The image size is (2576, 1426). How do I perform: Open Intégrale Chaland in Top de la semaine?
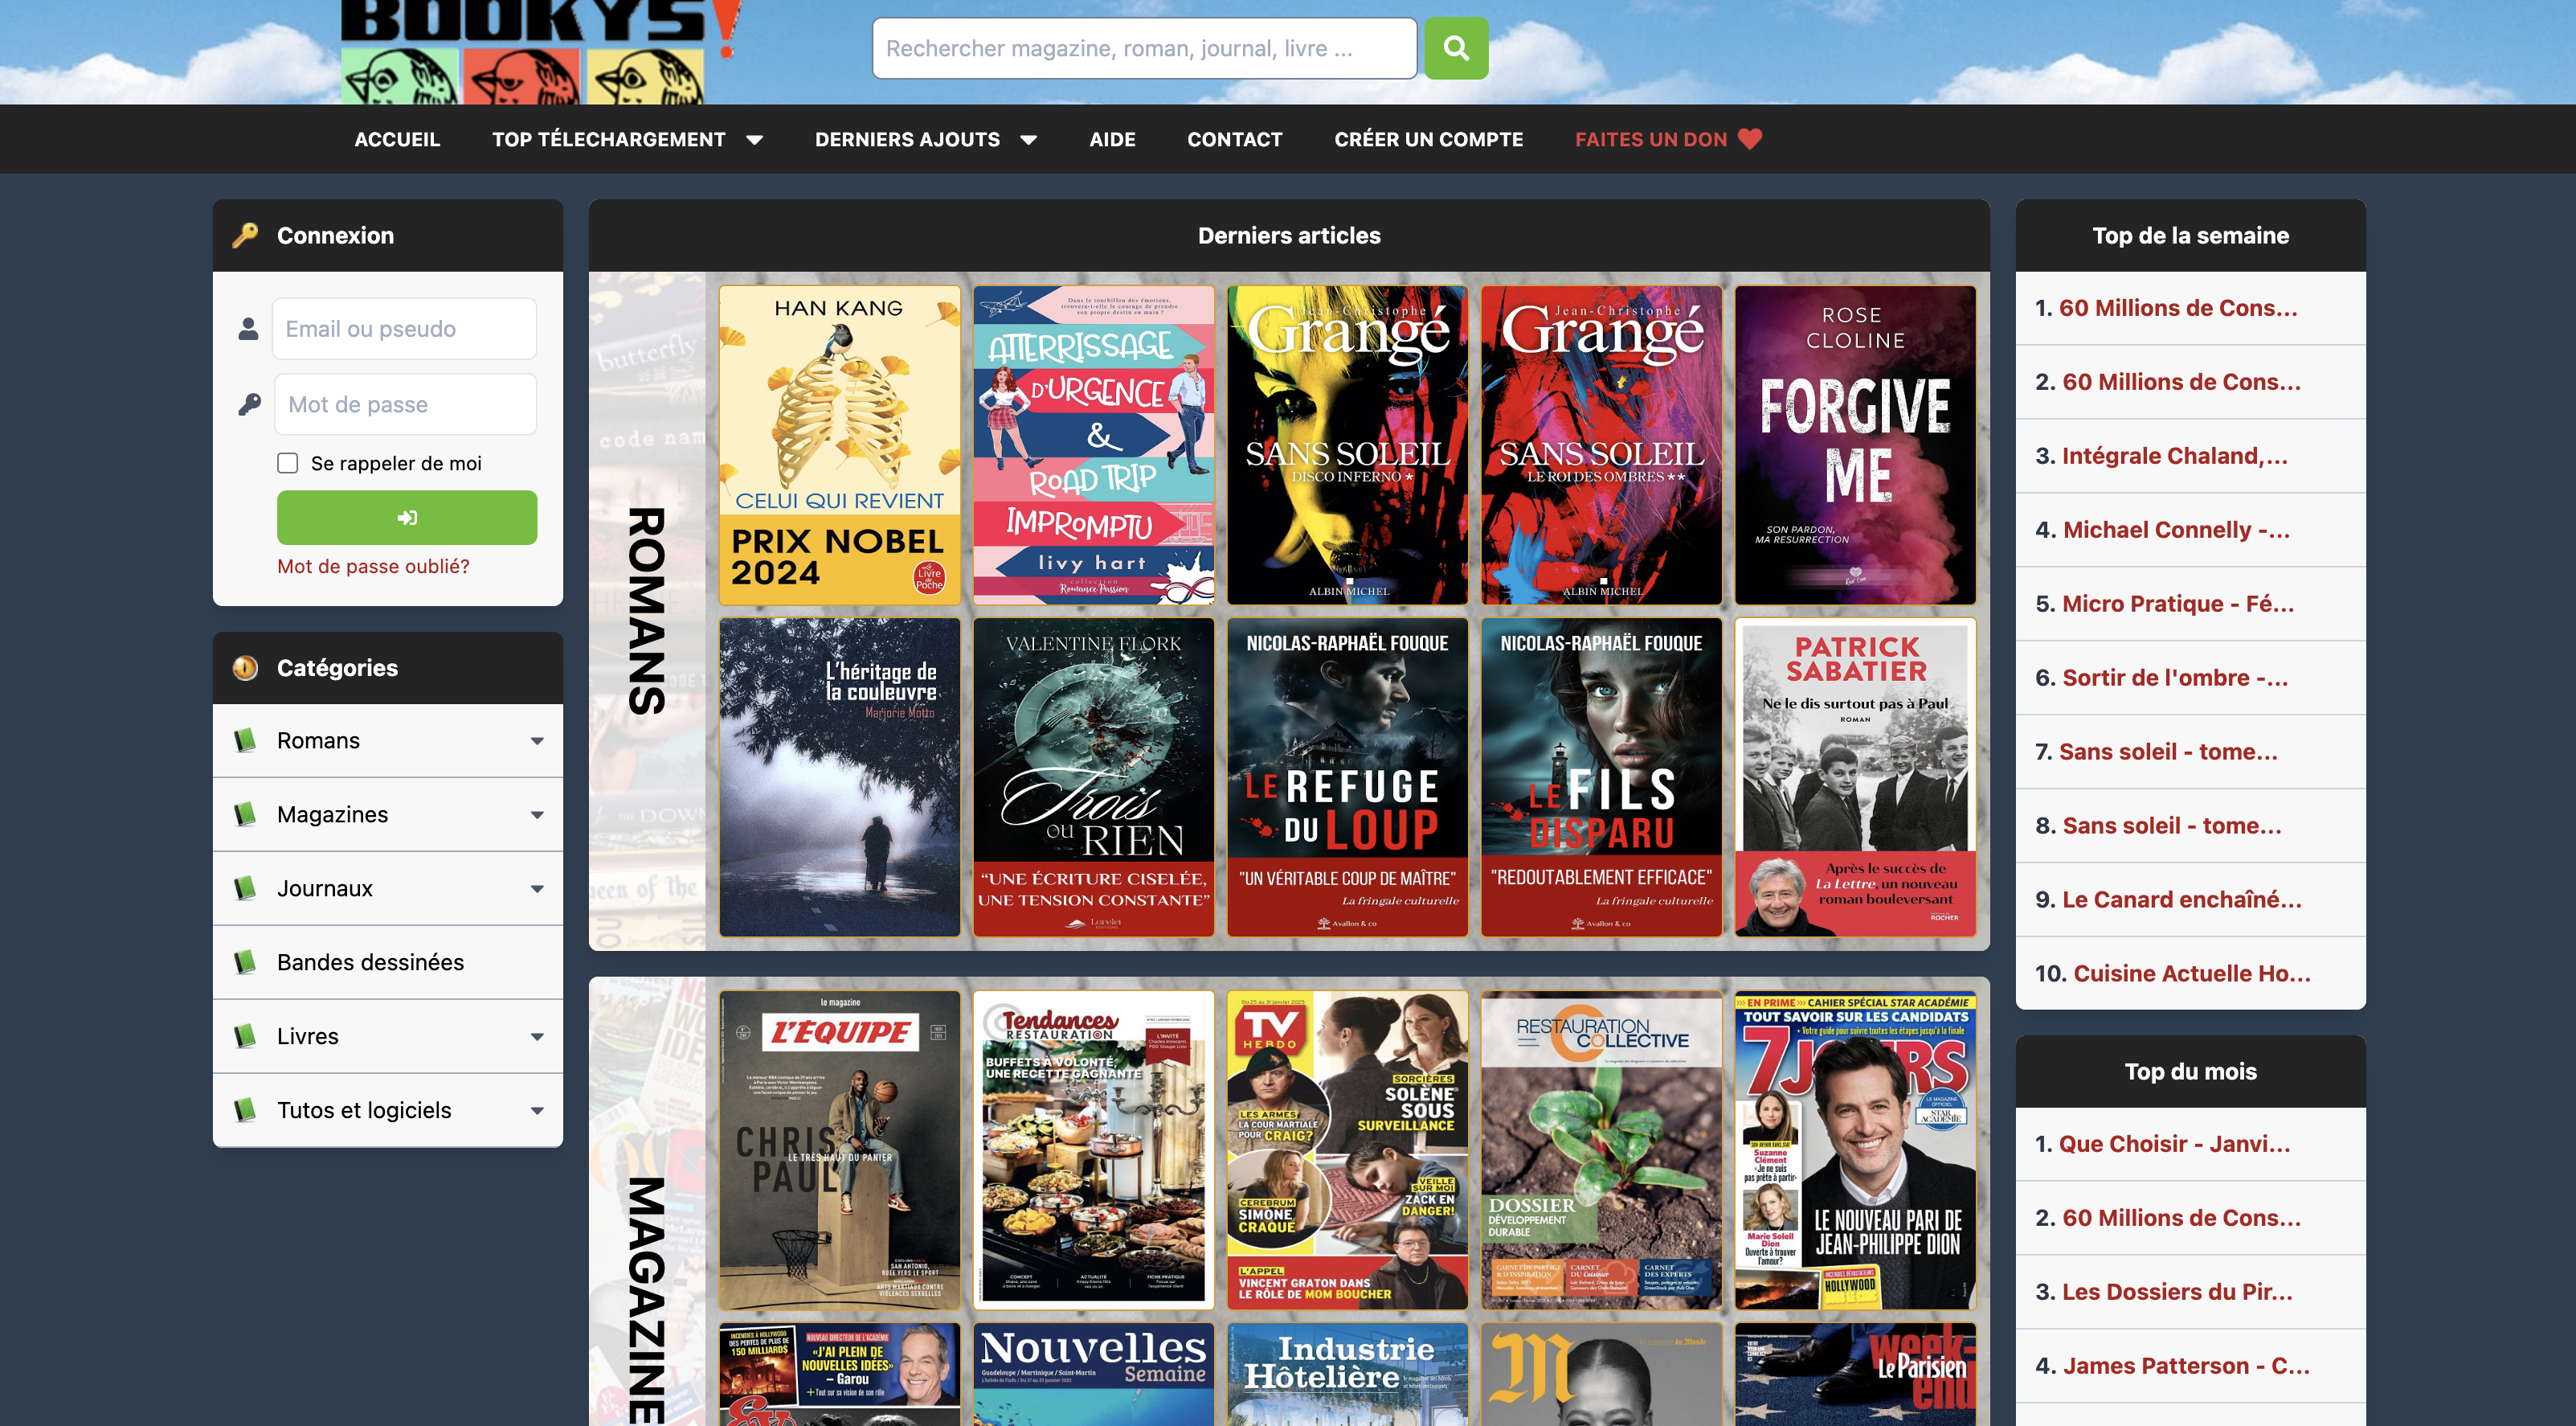2175,457
